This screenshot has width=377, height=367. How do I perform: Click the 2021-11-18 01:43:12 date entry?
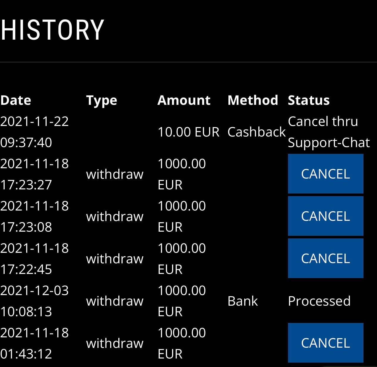(34, 343)
